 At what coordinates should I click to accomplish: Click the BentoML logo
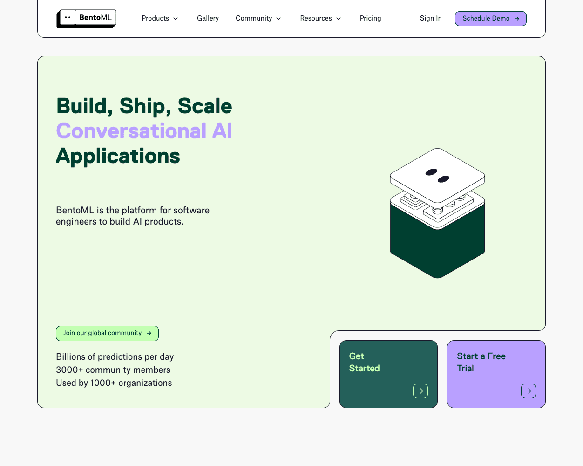87,19
